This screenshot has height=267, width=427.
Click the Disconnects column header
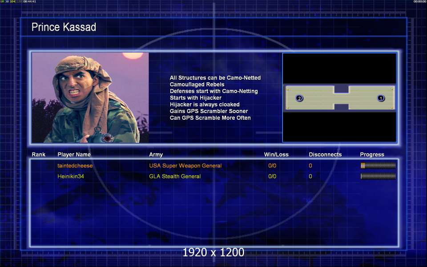pyautogui.click(x=325, y=154)
